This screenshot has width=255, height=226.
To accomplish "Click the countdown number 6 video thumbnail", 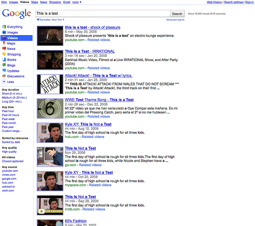I will [x=50, y=108].
